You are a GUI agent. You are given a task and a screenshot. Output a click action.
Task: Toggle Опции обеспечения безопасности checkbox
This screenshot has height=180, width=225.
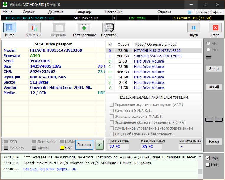(111, 134)
